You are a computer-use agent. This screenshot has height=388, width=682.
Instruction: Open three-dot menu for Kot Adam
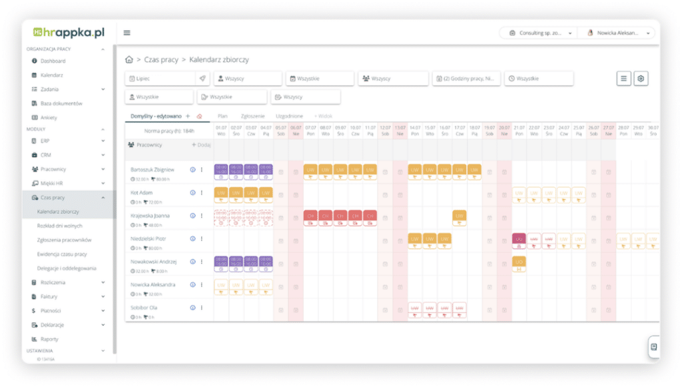pos(202,192)
